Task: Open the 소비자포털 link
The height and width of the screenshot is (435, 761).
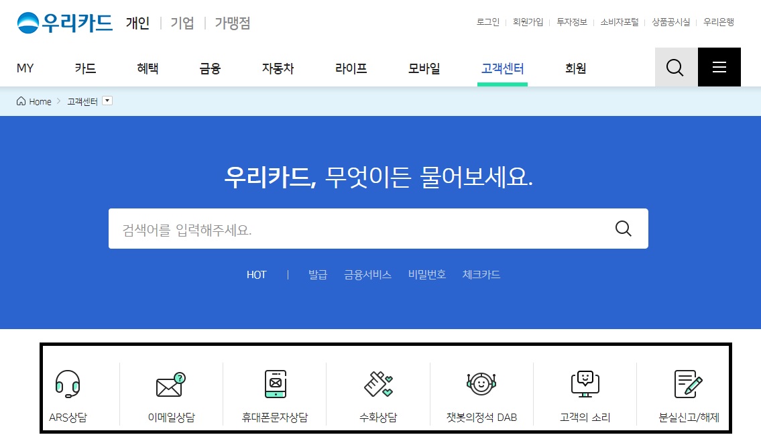Action: pyautogui.click(x=620, y=22)
